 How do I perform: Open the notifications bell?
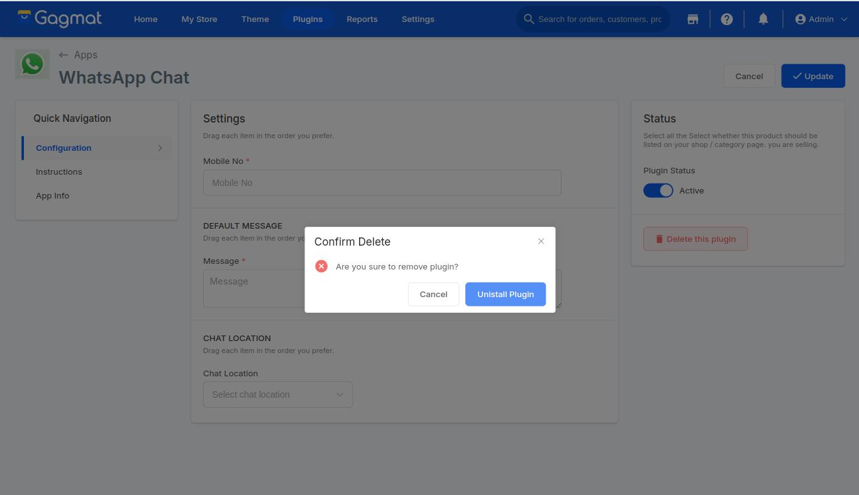click(763, 19)
